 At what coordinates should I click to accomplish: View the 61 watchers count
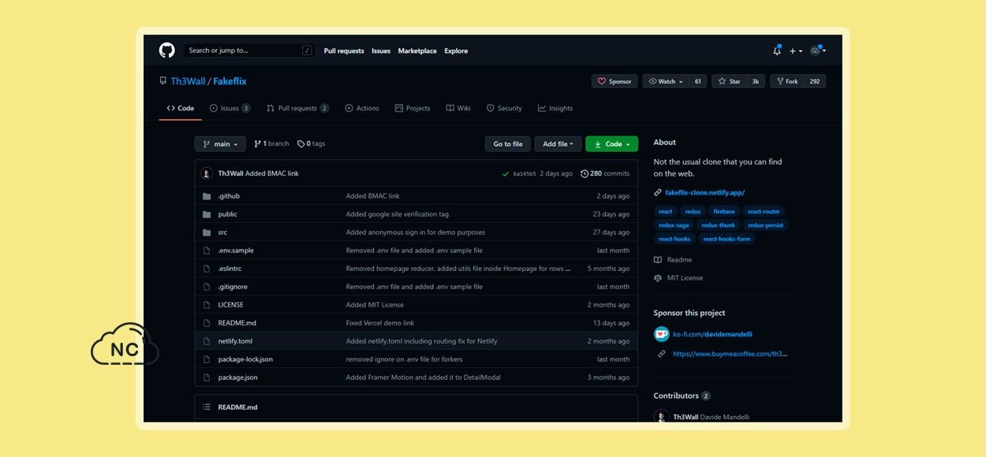[x=698, y=81]
